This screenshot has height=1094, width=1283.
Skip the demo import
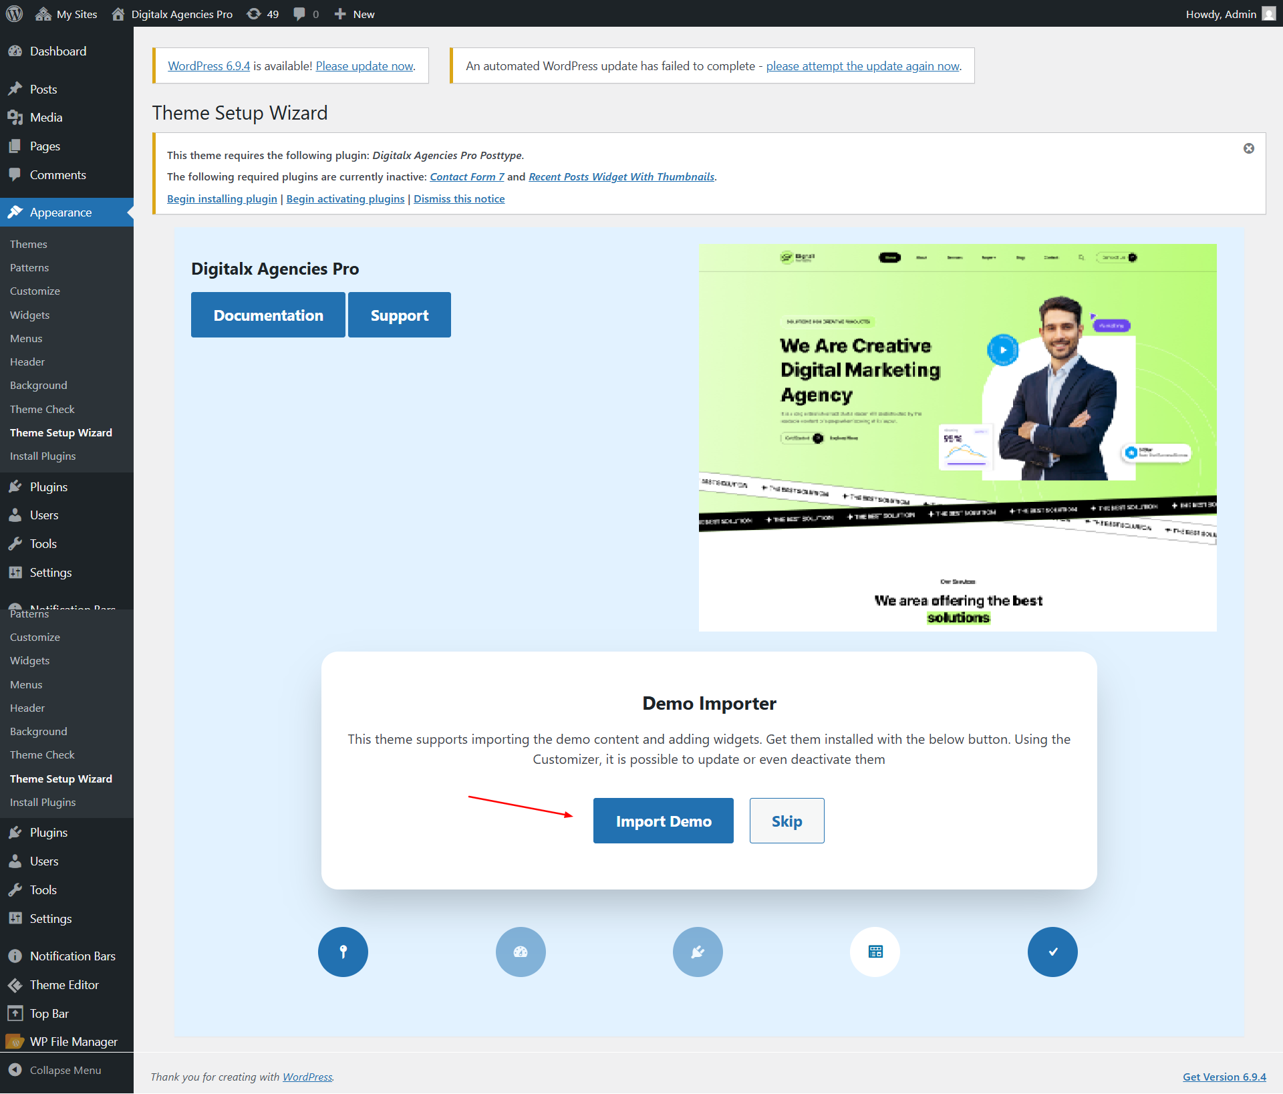coord(787,821)
